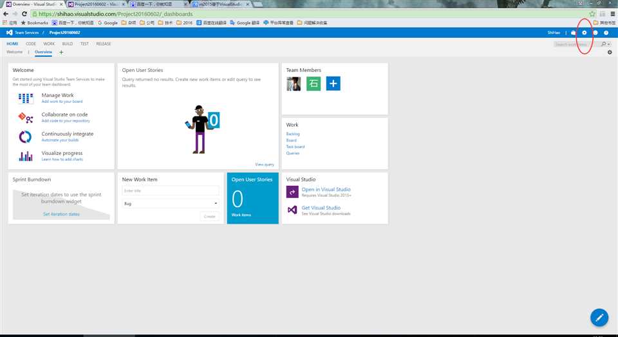This screenshot has height=337, width=618.
Task: Open the Task board link
Action: coord(295,147)
